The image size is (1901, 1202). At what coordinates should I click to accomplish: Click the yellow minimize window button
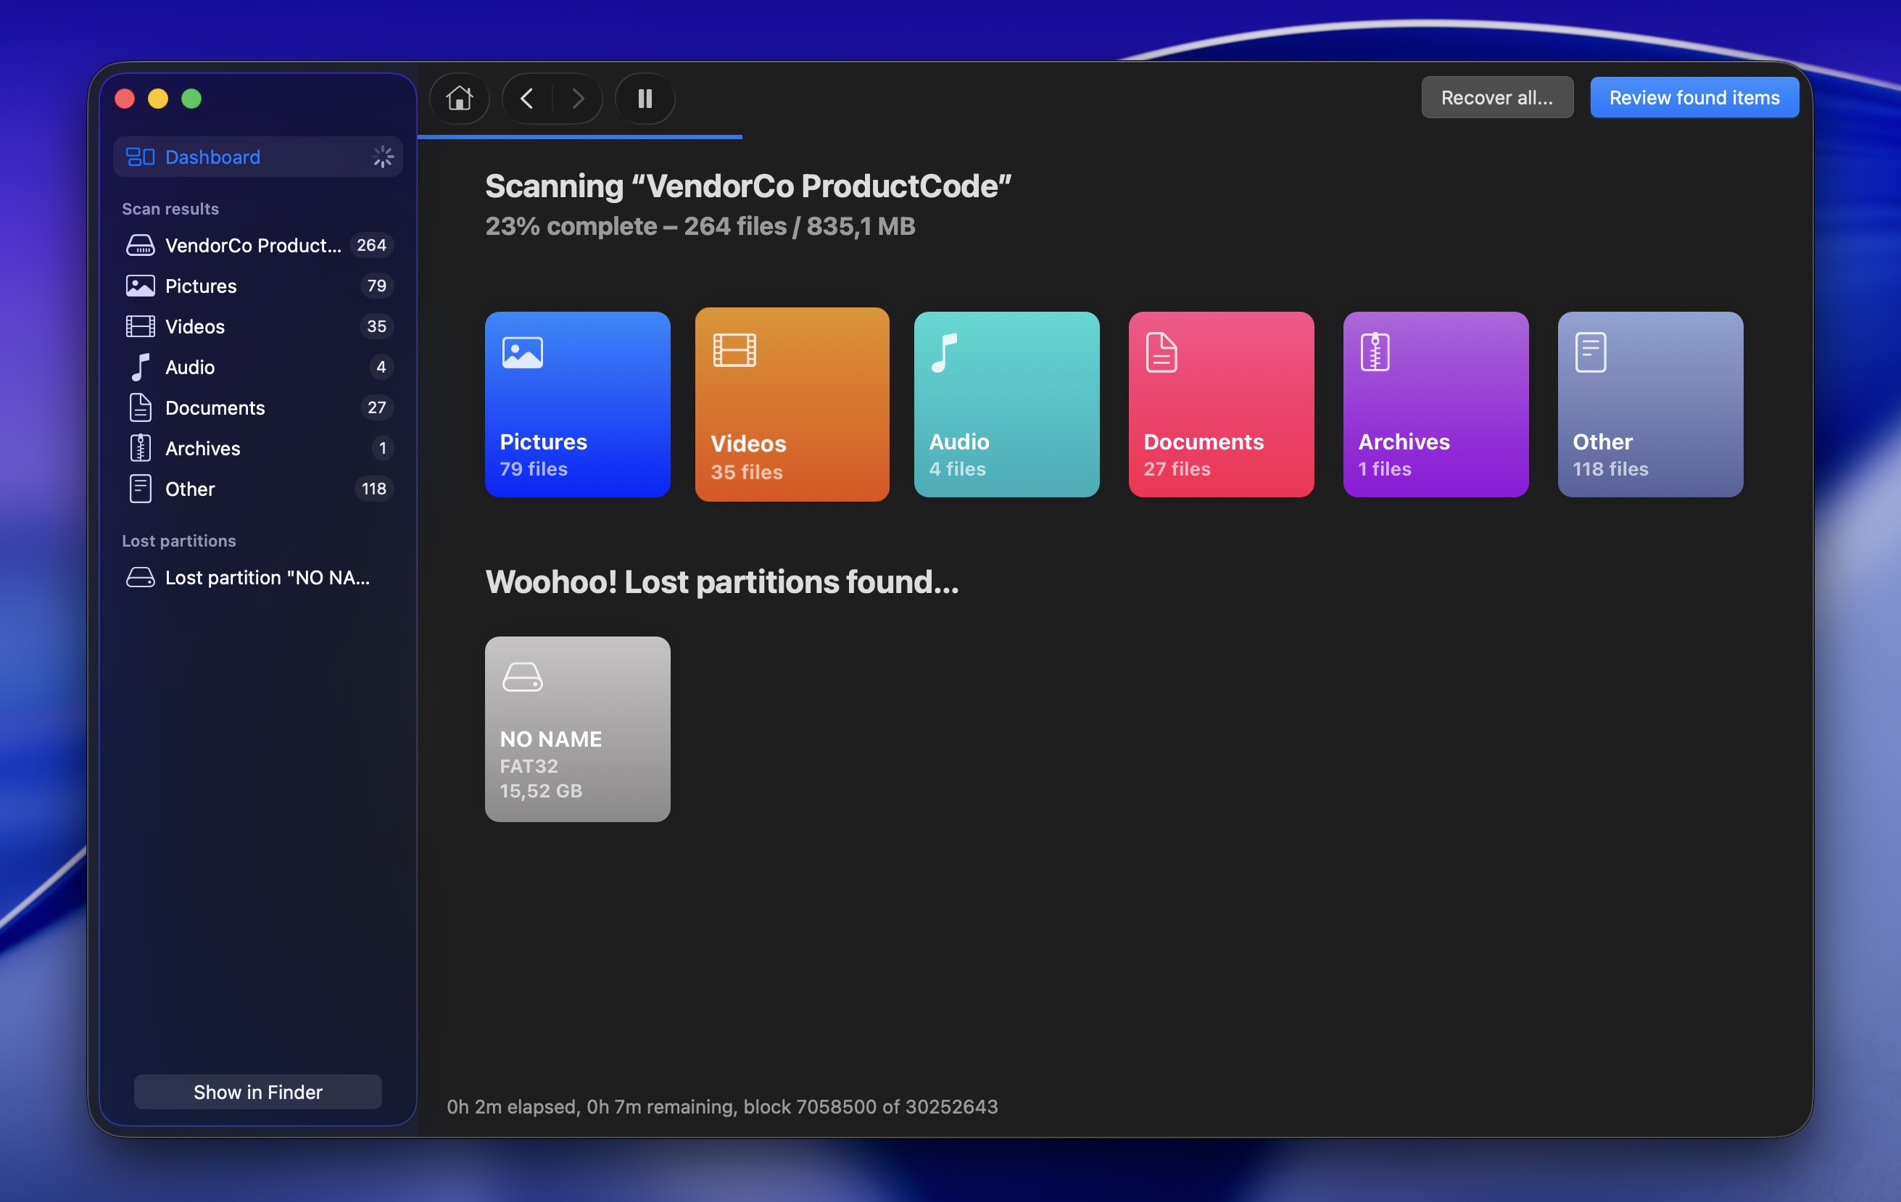click(x=158, y=99)
